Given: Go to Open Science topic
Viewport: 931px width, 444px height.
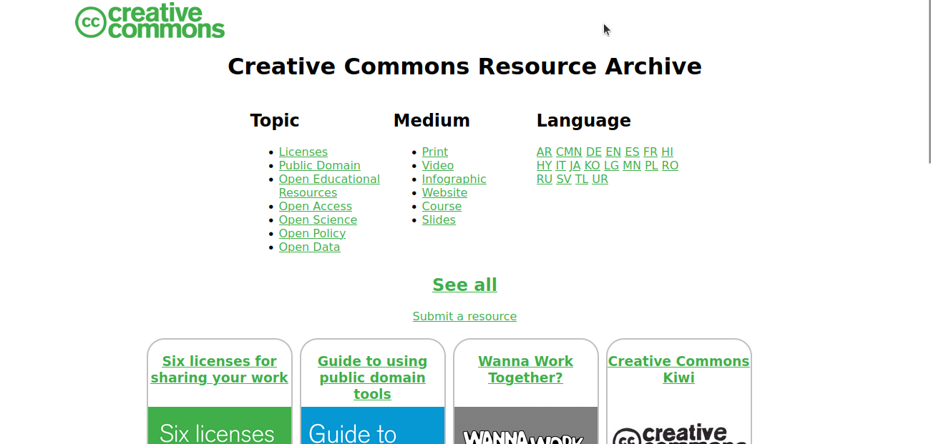Looking at the screenshot, I should pos(318,219).
